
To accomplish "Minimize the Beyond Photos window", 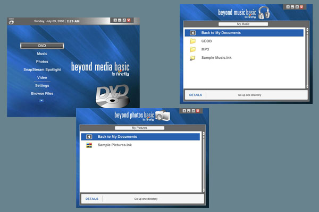I will click(189, 111).
